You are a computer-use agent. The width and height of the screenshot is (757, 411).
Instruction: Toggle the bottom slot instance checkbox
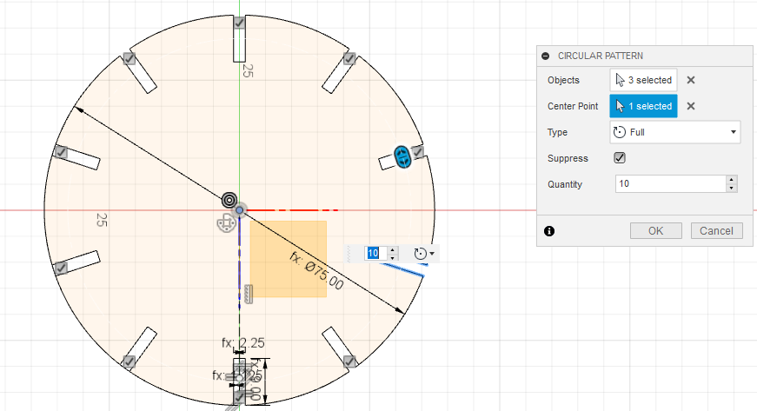click(239, 397)
